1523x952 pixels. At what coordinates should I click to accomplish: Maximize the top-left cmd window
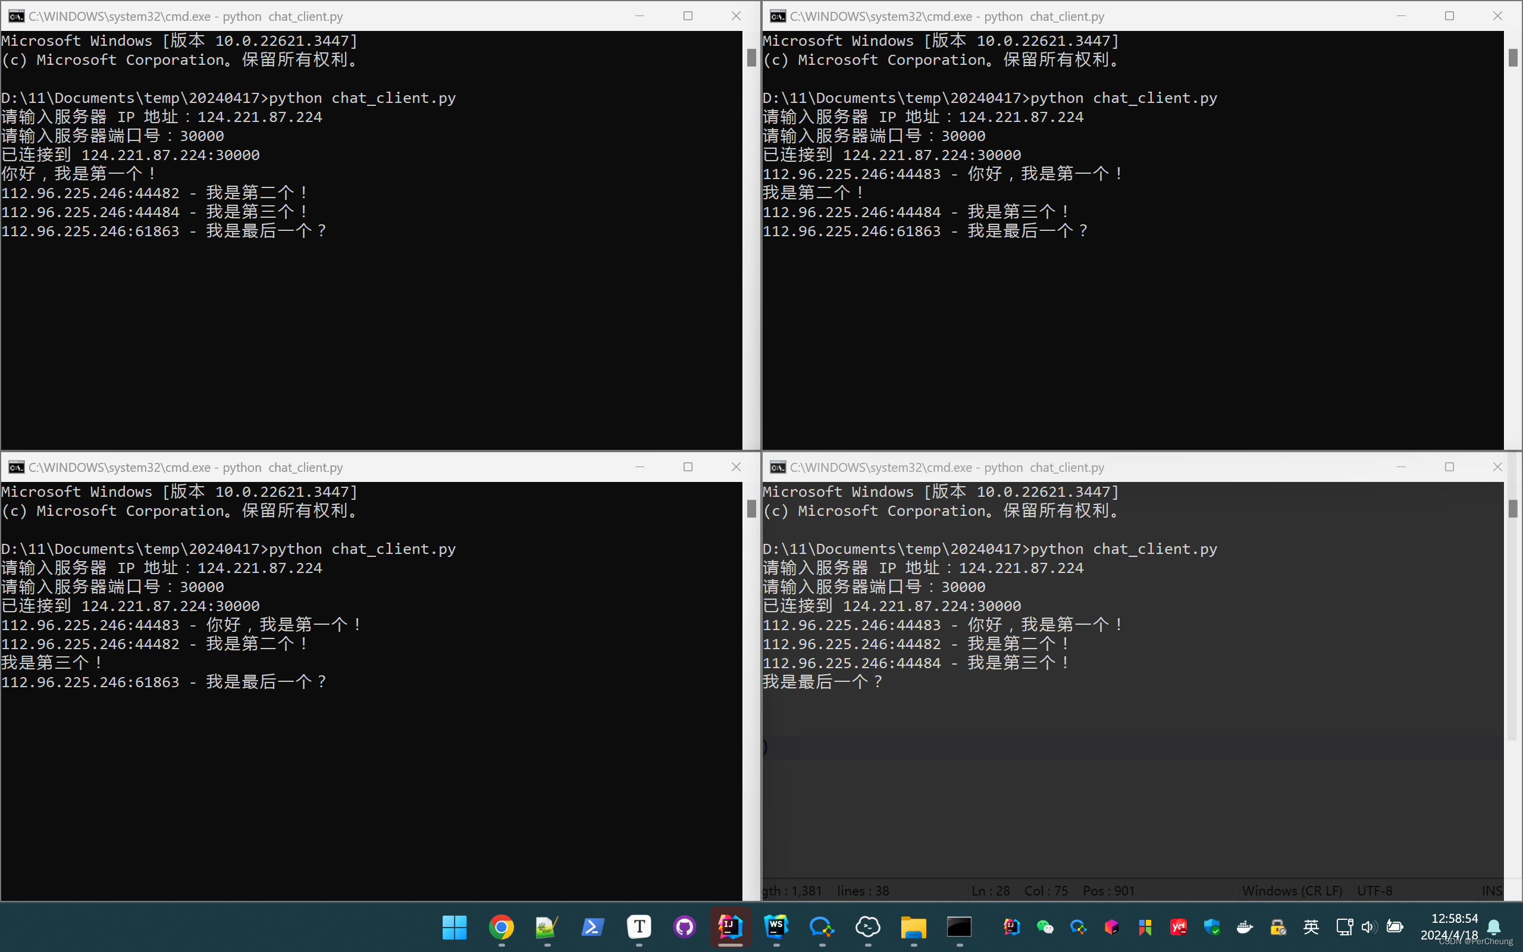pos(688,15)
